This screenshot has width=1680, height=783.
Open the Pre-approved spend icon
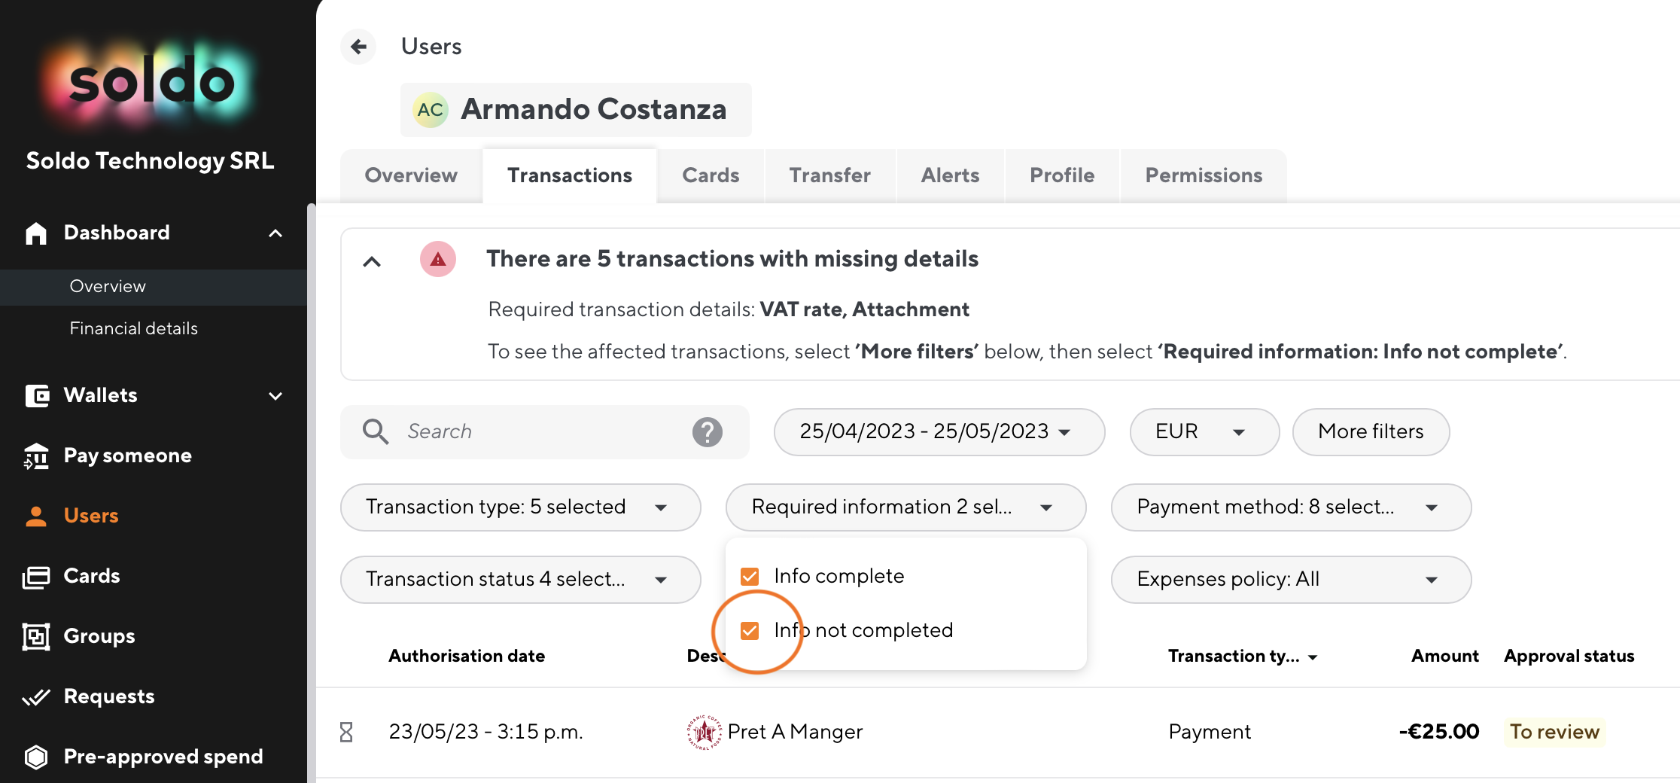pyautogui.click(x=35, y=756)
